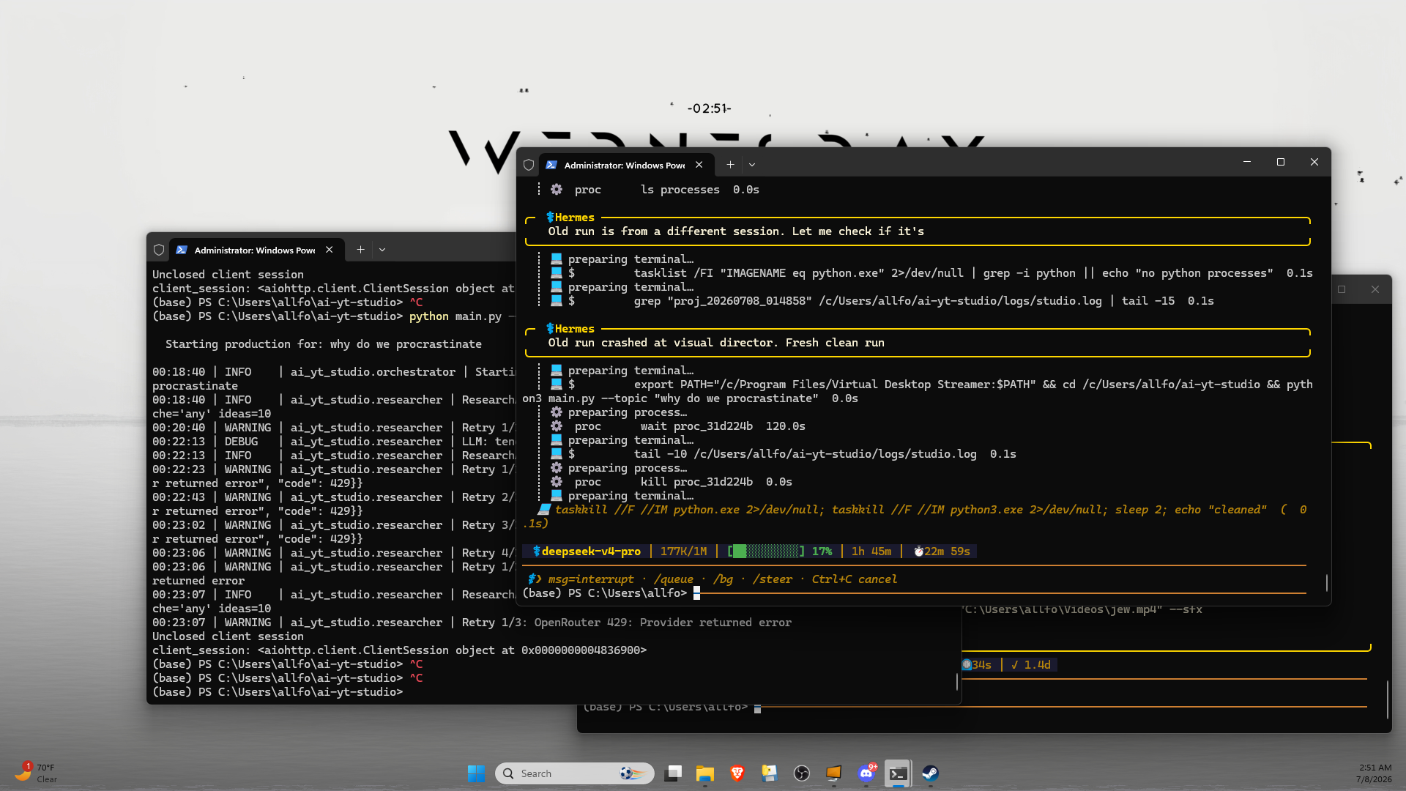
Task: Click the shield icon in left terminal window
Action: [159, 250]
